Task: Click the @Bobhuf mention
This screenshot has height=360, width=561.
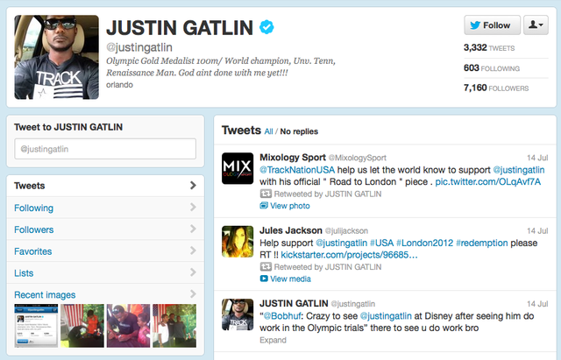Action: tap(280, 316)
